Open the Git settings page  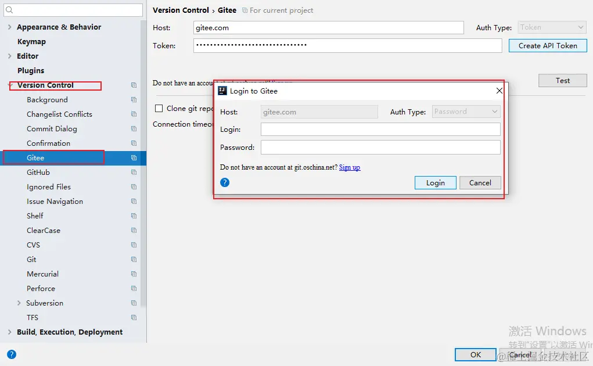coord(31,259)
